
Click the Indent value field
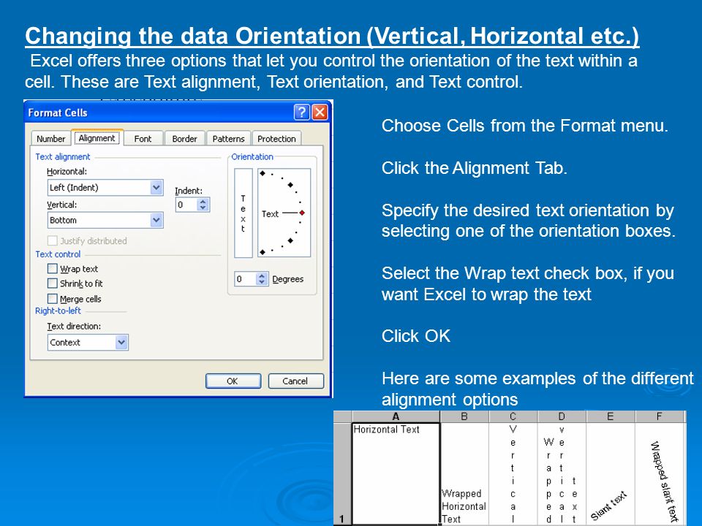pyautogui.click(x=186, y=205)
